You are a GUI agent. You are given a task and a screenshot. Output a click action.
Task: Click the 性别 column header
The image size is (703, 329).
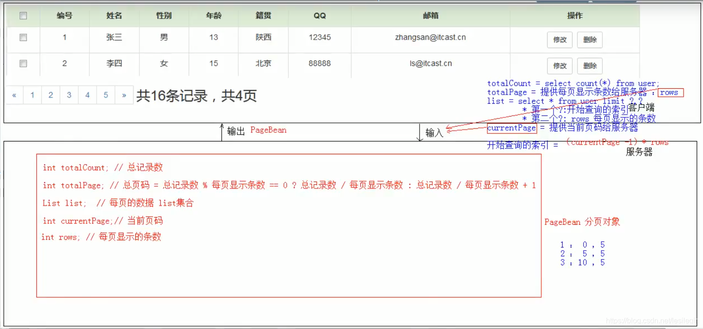click(x=164, y=16)
